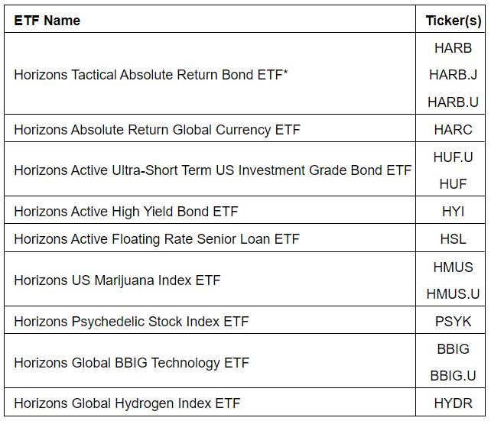Click the ETF Name column header
Screen dimensions: 491x421
(x=47, y=21)
